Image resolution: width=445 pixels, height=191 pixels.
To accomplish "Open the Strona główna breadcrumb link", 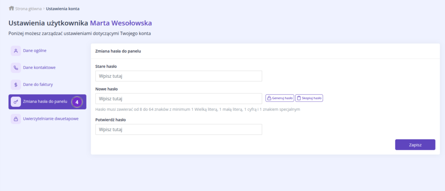I will [x=28, y=9].
